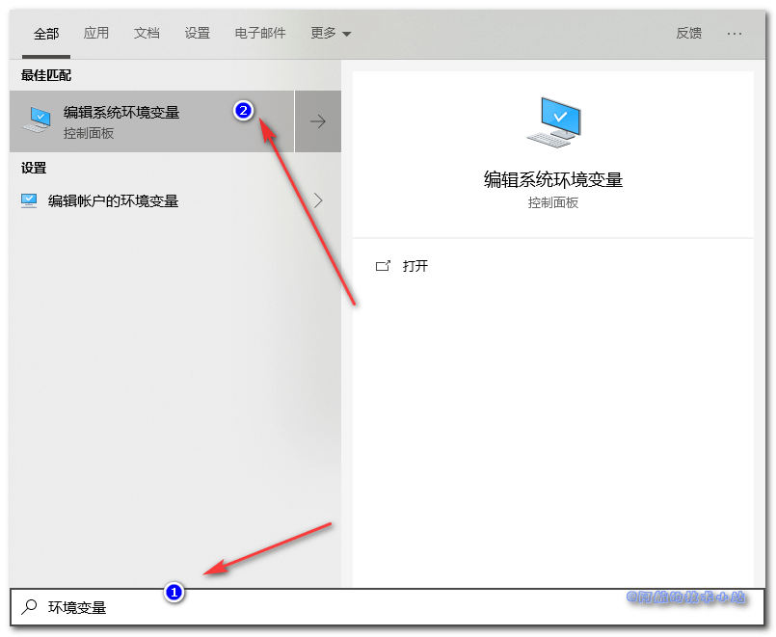The image size is (776, 637).
Task: Expand the chevron next to 编辑帐户的环境变量
Action: click(x=318, y=200)
